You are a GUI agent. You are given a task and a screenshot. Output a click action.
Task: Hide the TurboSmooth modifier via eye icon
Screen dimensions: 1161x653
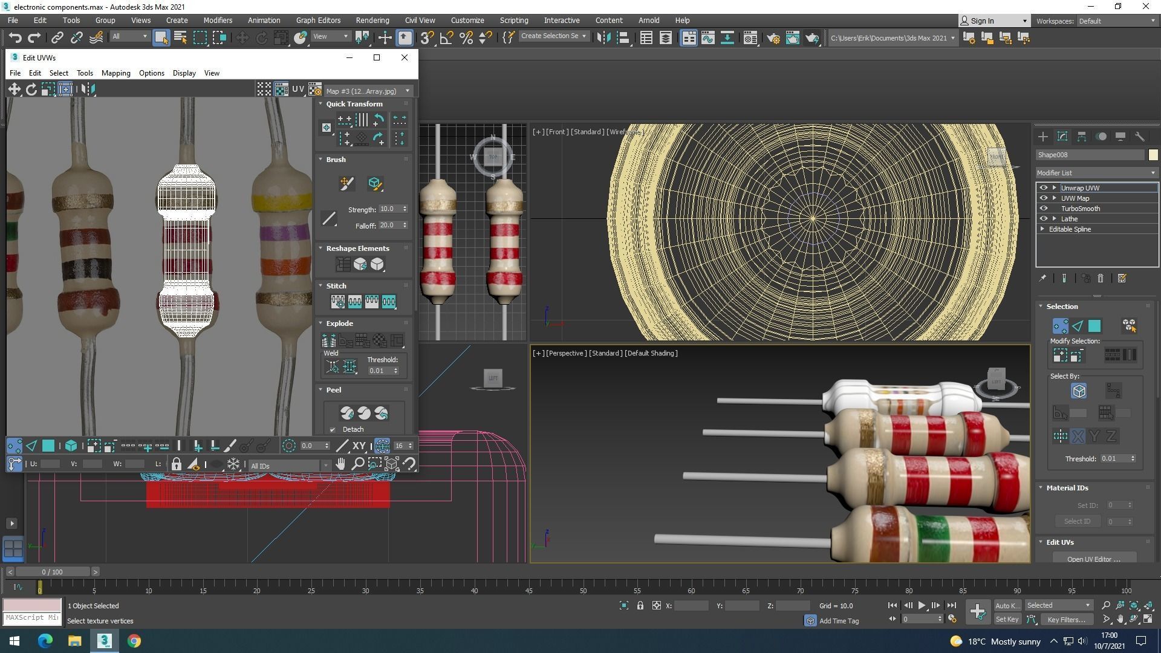coord(1044,209)
